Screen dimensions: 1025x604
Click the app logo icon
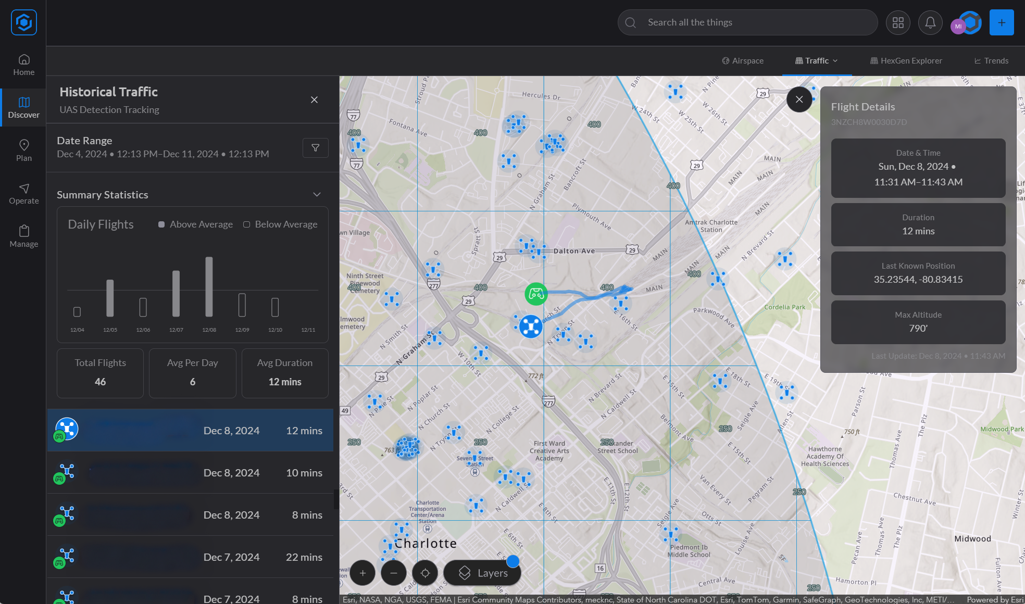(x=24, y=22)
